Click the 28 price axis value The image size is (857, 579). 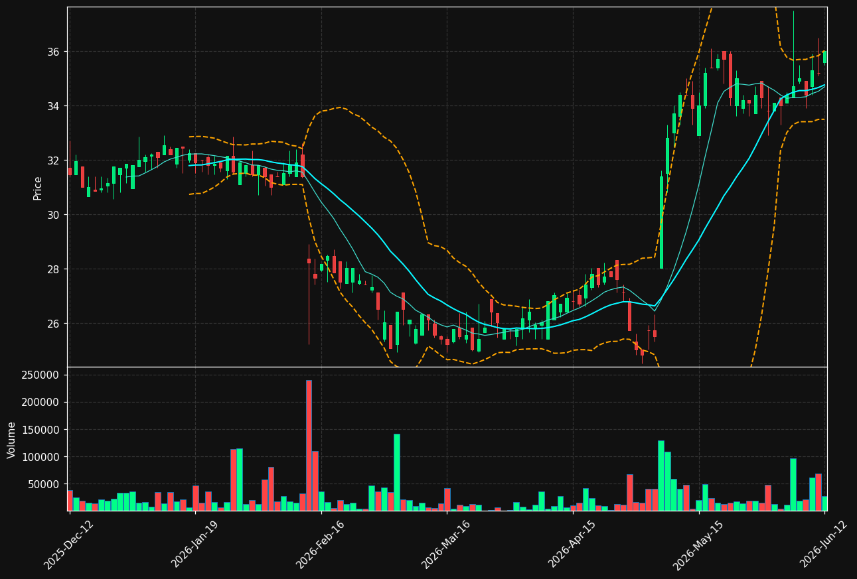pos(52,269)
